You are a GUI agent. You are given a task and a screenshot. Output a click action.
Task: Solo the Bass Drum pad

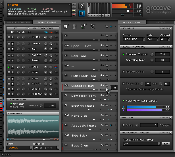[115, 145]
